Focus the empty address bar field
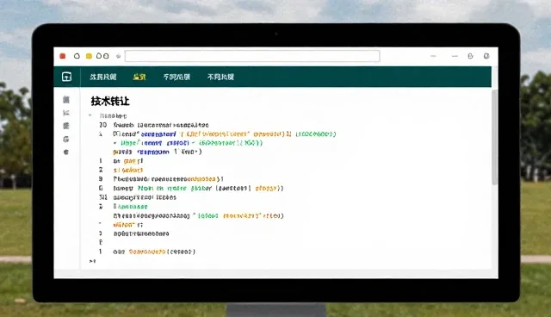The width and height of the screenshot is (551, 317). [252, 56]
